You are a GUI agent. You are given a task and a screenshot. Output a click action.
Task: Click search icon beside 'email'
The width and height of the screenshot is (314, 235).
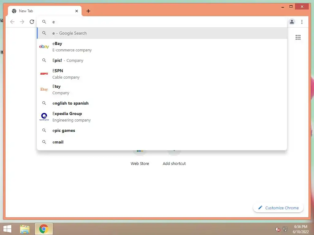click(x=44, y=142)
